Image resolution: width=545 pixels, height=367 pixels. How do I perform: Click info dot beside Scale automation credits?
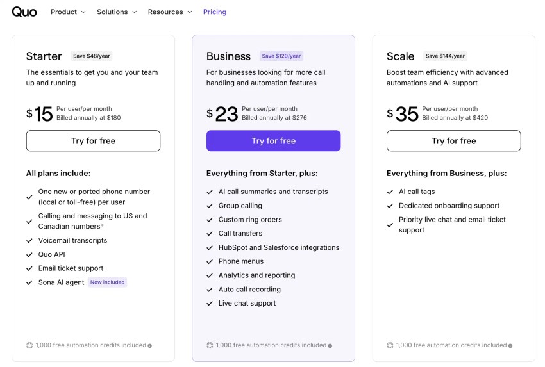510,345
